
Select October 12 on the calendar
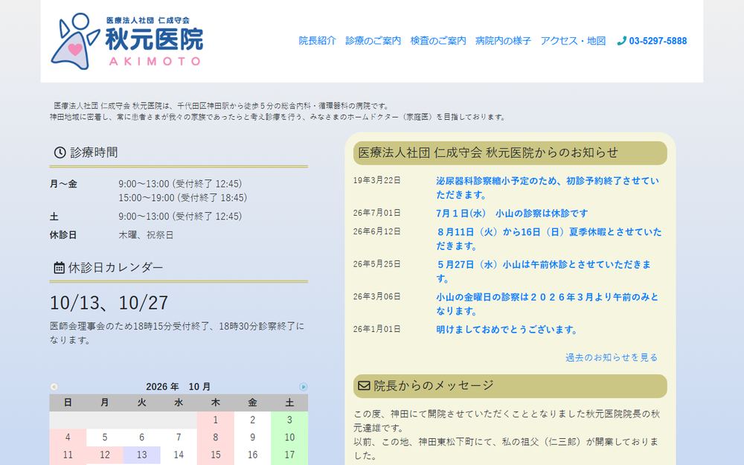point(105,455)
